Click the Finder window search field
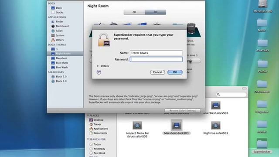279x157 pixels. pyautogui.click(x=231, y=95)
